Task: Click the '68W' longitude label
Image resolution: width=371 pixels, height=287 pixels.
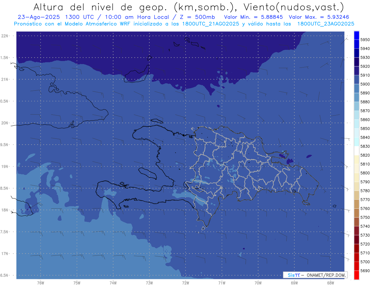Action: click(x=330, y=283)
